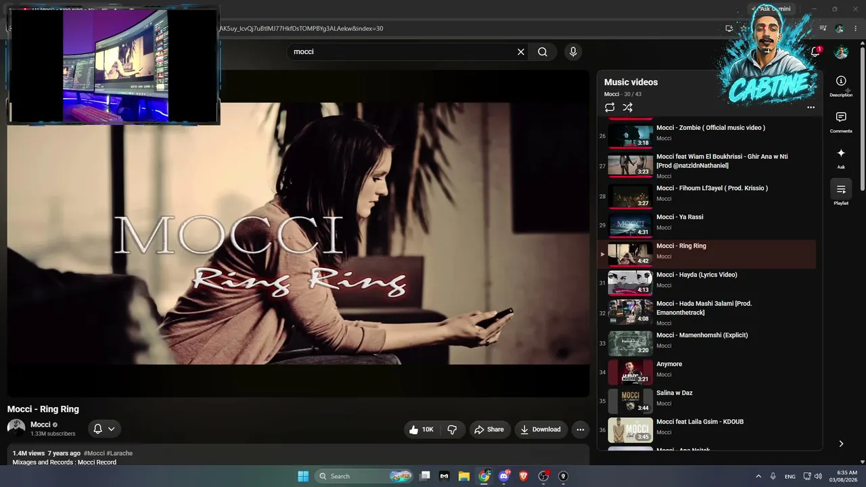Open the Ask side panel
The width and height of the screenshot is (866, 487).
pos(841,158)
